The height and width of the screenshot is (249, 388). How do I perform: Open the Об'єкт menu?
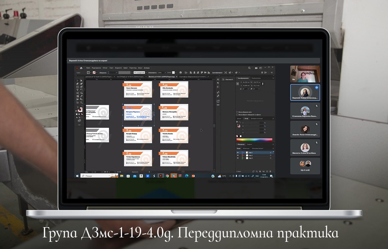105,68
